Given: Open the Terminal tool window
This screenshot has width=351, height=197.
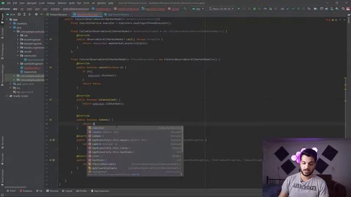Looking at the screenshot, I should tap(52, 191).
